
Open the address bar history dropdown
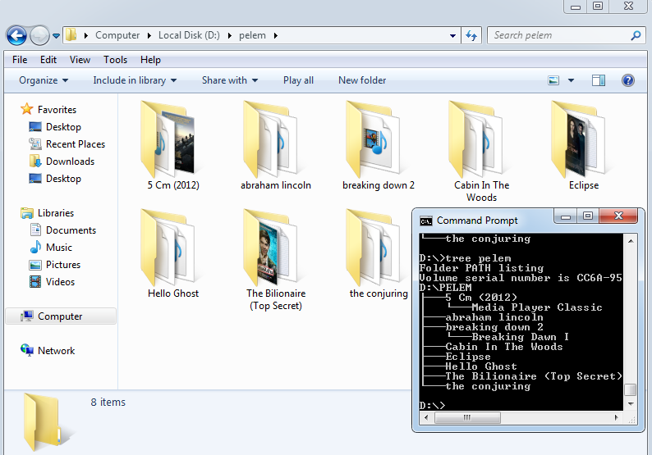click(x=452, y=36)
